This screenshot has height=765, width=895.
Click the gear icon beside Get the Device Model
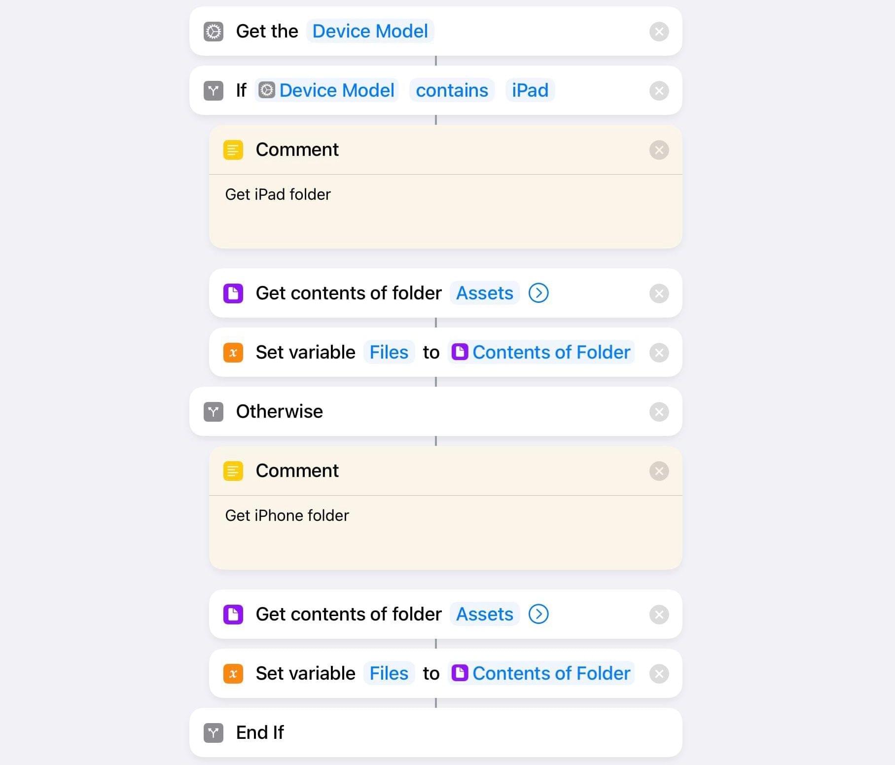214,32
